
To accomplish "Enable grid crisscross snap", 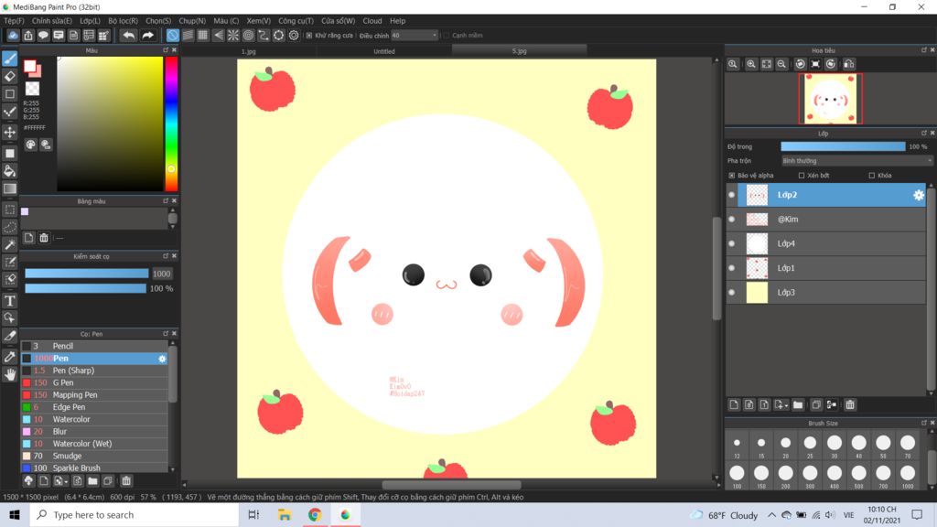I will [x=202, y=36].
